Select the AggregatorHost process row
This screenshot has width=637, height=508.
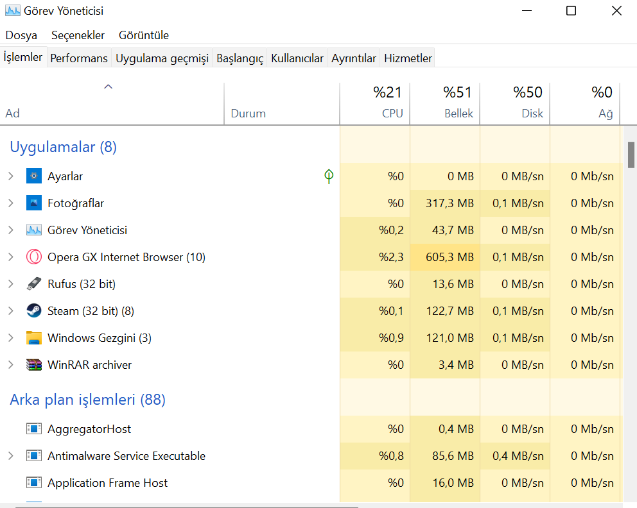click(89, 429)
